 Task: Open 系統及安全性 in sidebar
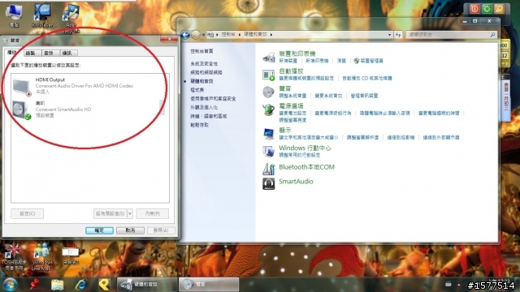[204, 63]
